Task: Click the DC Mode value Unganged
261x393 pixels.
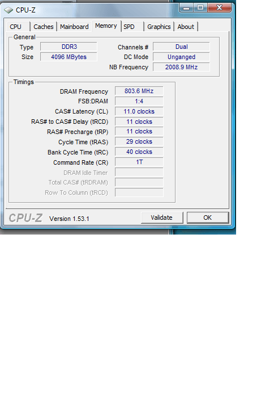Action: point(181,57)
